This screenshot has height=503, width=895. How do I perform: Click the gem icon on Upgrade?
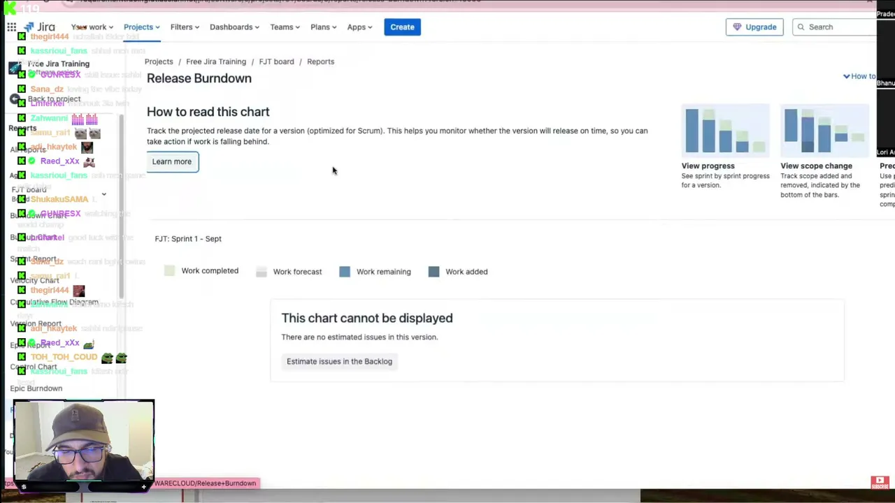pyautogui.click(x=737, y=27)
